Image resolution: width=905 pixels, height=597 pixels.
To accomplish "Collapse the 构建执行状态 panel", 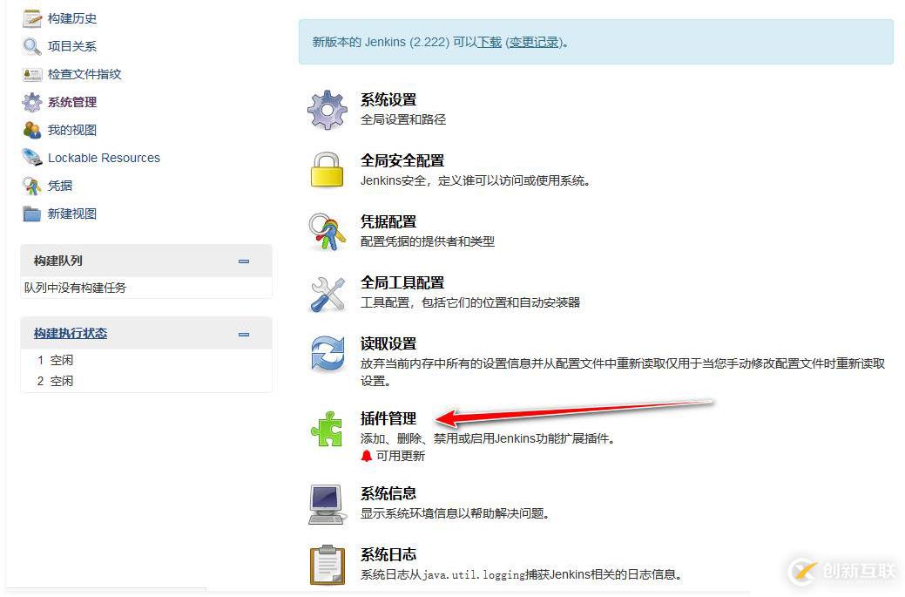I will [244, 333].
